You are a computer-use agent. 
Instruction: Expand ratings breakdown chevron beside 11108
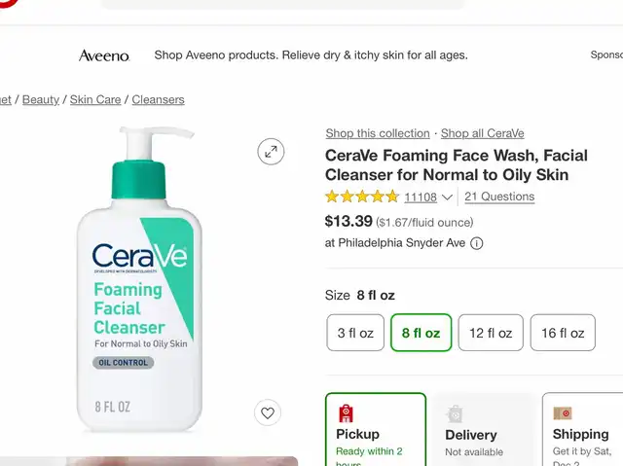click(447, 197)
